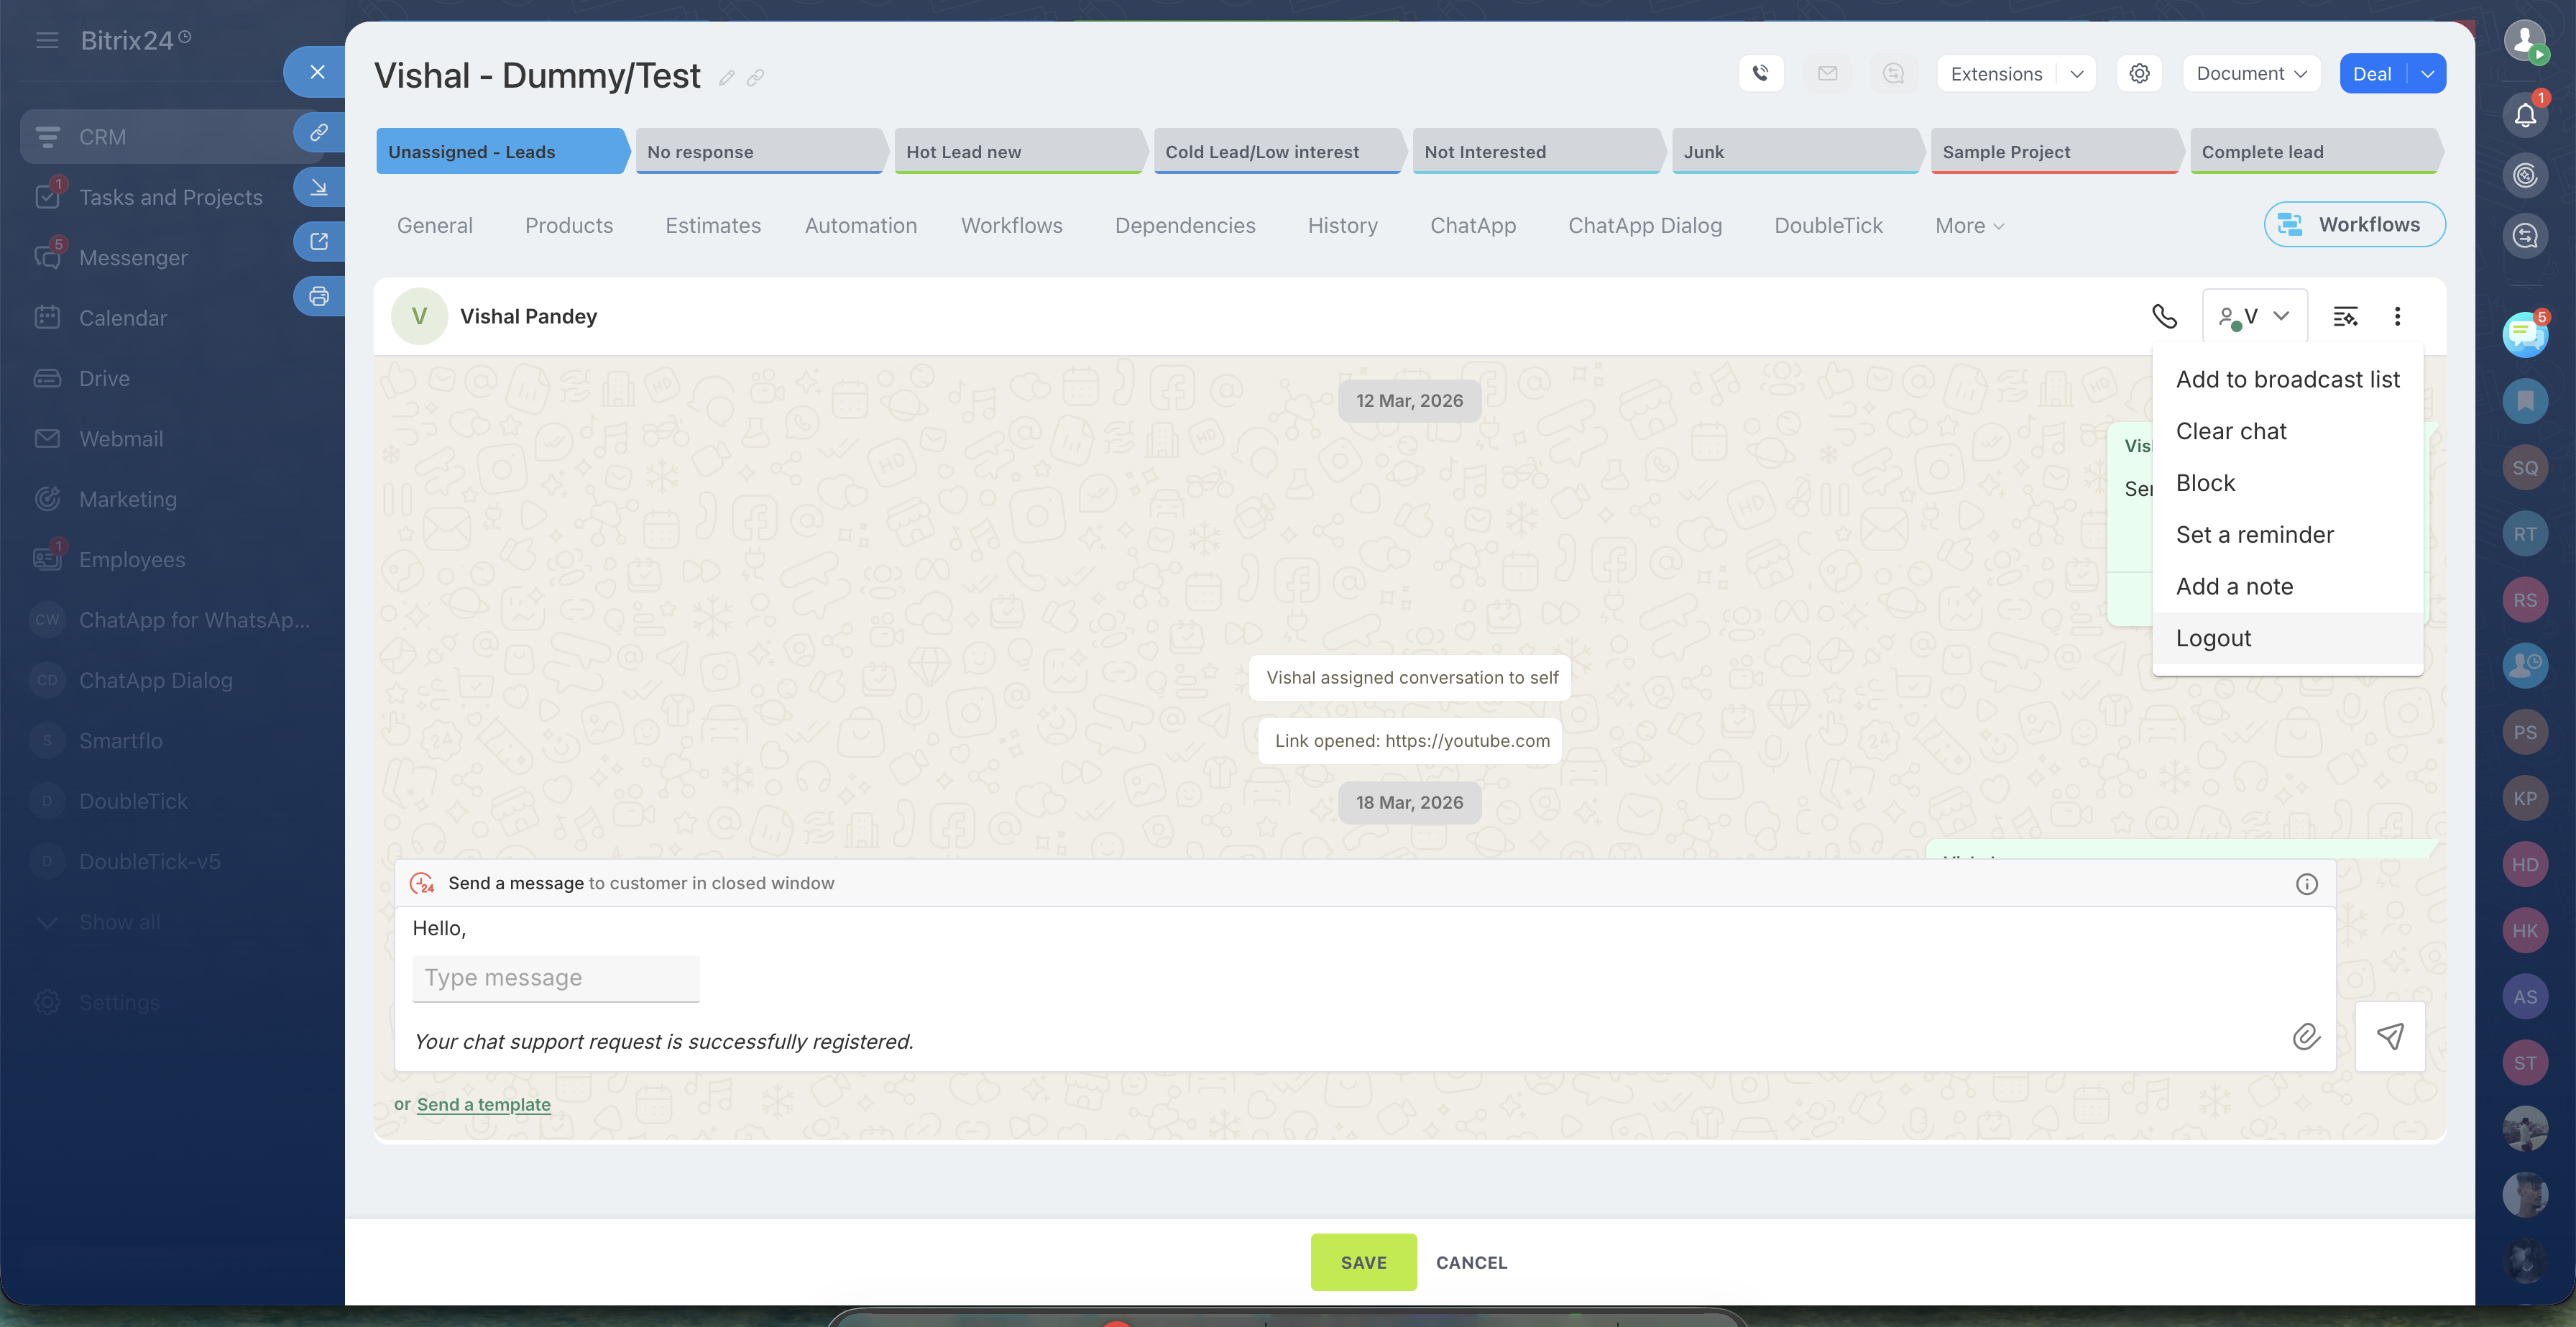Click the pencil icon to edit lead title
2576x1327 pixels.
pyautogui.click(x=727, y=78)
